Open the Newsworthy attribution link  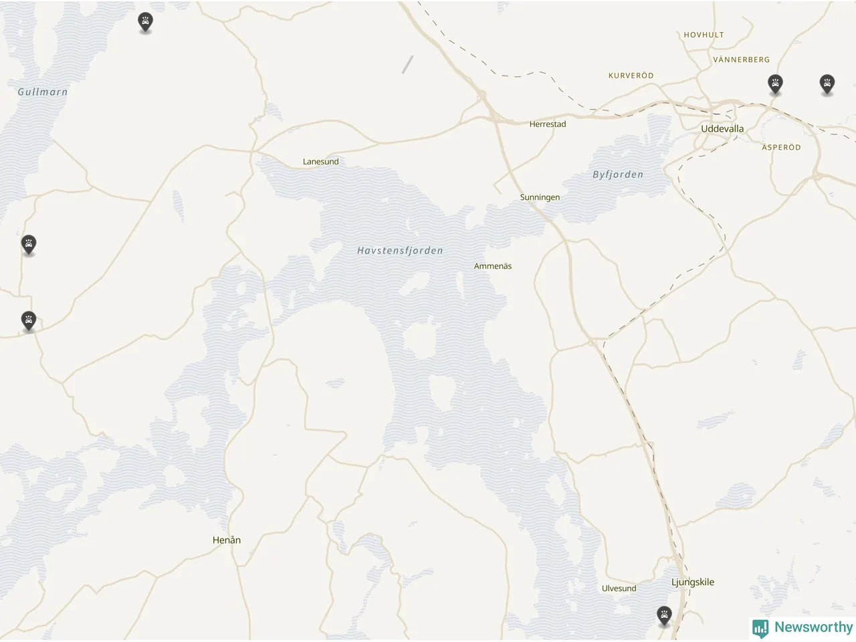click(802, 628)
